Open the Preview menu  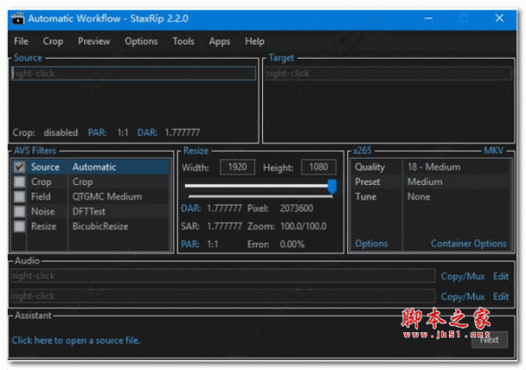[x=94, y=41]
